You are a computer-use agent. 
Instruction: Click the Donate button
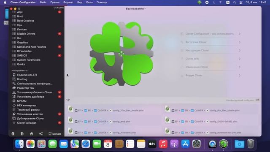point(54,134)
